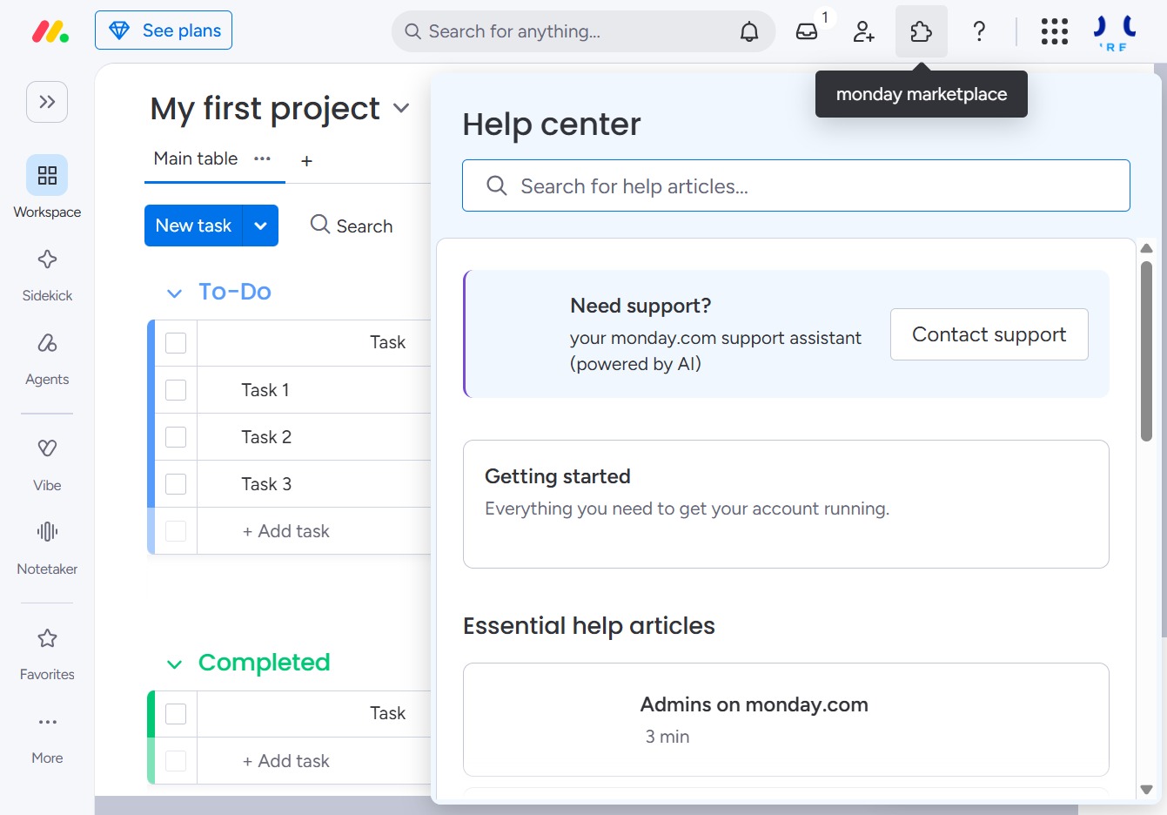Invite members with the add-person icon
The width and height of the screenshot is (1167, 815).
(x=863, y=31)
